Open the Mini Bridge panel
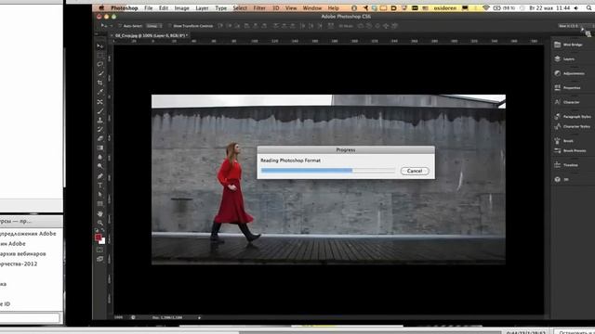Image resolution: width=595 pixels, height=334 pixels. [x=568, y=45]
